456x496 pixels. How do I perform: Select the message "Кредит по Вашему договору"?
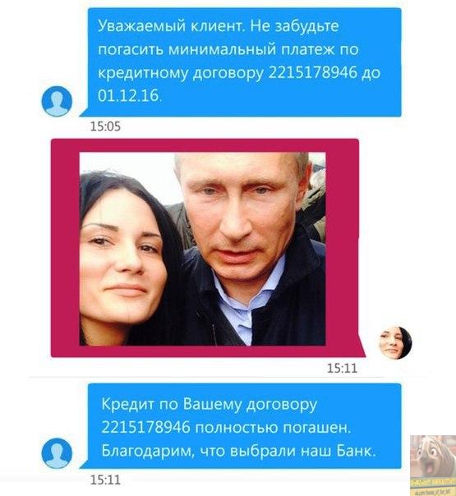tap(244, 425)
